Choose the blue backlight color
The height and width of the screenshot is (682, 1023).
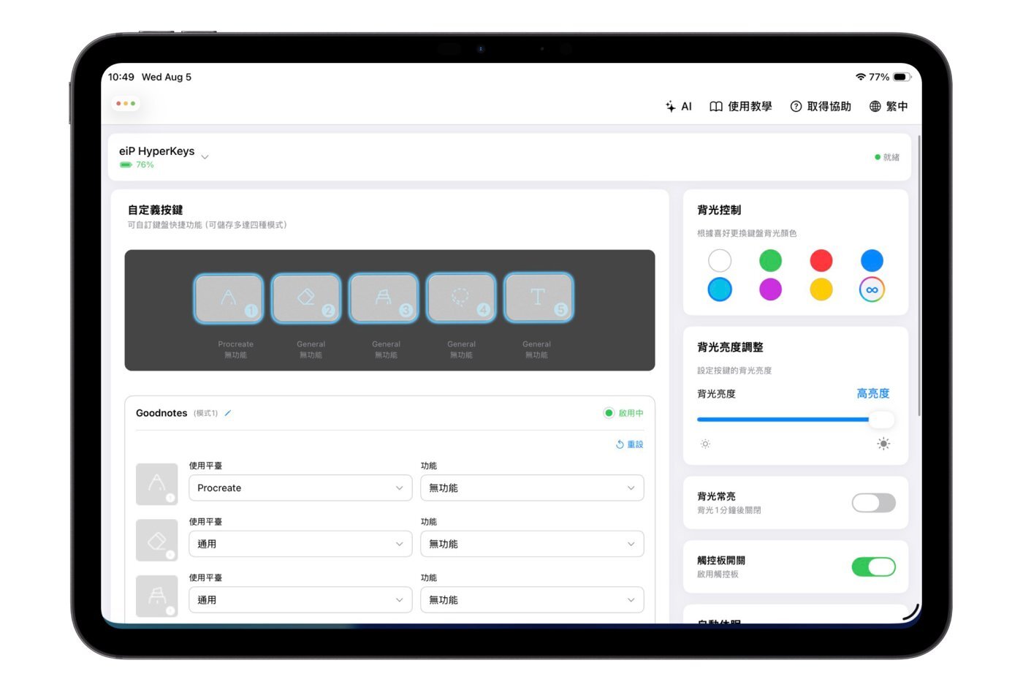click(872, 260)
